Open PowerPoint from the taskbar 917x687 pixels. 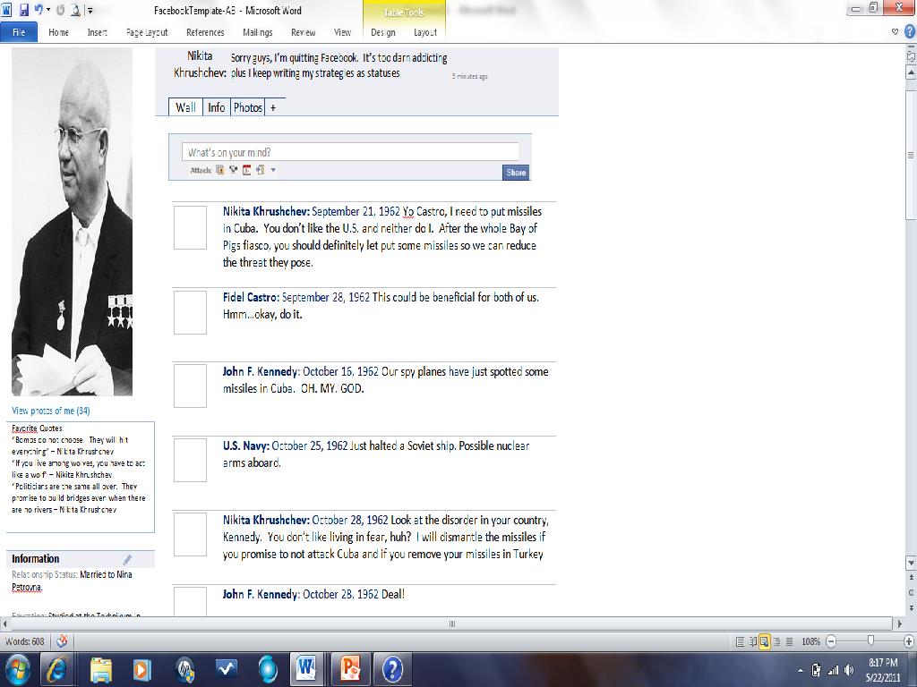tap(350, 669)
